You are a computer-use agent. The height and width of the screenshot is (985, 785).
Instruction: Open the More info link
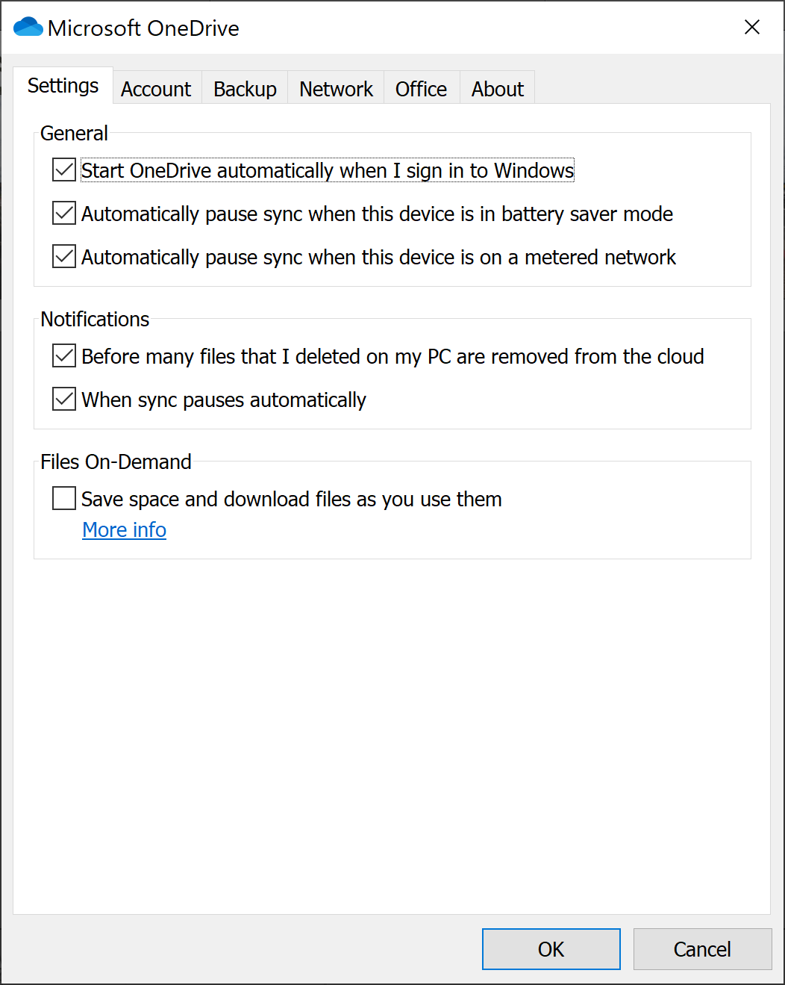click(x=124, y=529)
